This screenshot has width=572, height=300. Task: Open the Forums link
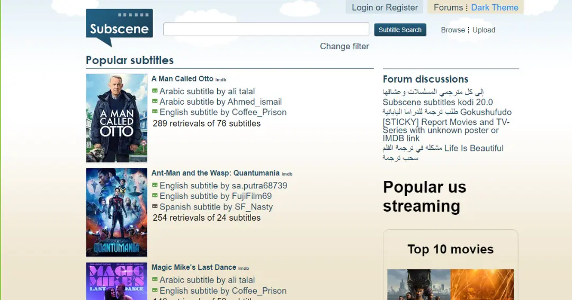tap(449, 7)
